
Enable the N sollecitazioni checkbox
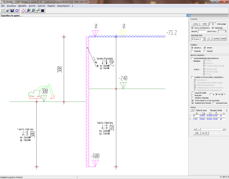211,94
